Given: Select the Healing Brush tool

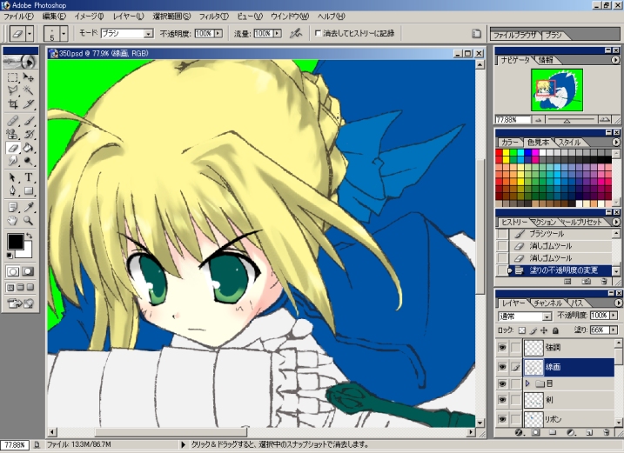Looking at the screenshot, I should point(13,121).
